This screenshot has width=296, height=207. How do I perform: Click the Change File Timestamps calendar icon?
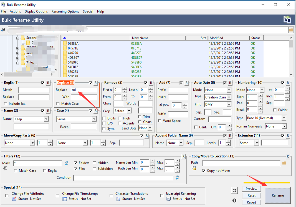(65, 199)
